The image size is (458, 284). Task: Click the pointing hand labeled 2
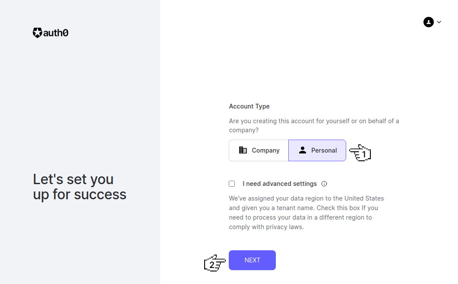tap(215, 263)
